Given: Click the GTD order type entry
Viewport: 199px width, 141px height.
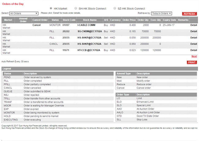Looking at the screenshot, I should [119, 116].
